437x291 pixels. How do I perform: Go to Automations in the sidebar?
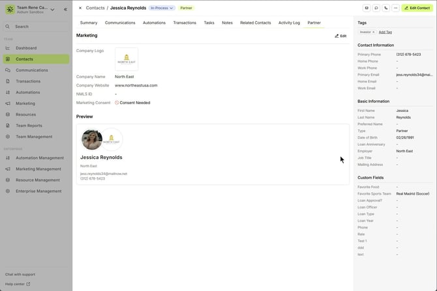point(28,92)
